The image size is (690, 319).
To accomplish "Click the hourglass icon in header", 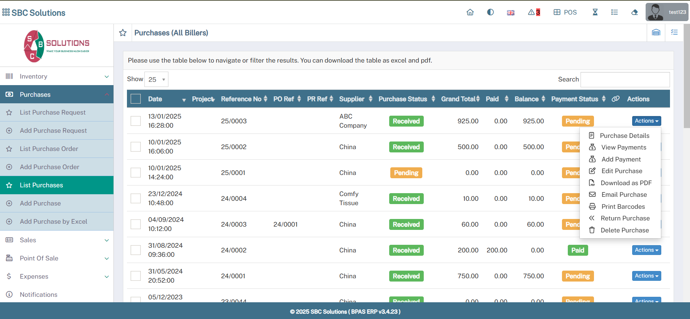I will click(595, 12).
